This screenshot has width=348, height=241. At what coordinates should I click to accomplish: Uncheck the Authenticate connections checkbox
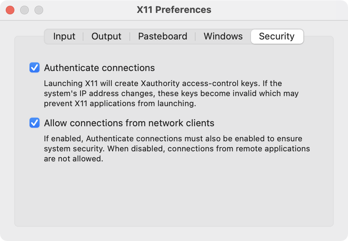[x=35, y=67]
